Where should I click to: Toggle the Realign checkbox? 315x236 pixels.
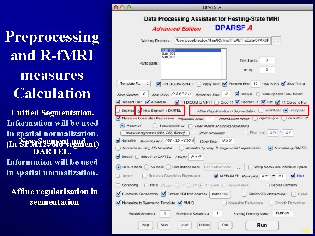(237, 94)
